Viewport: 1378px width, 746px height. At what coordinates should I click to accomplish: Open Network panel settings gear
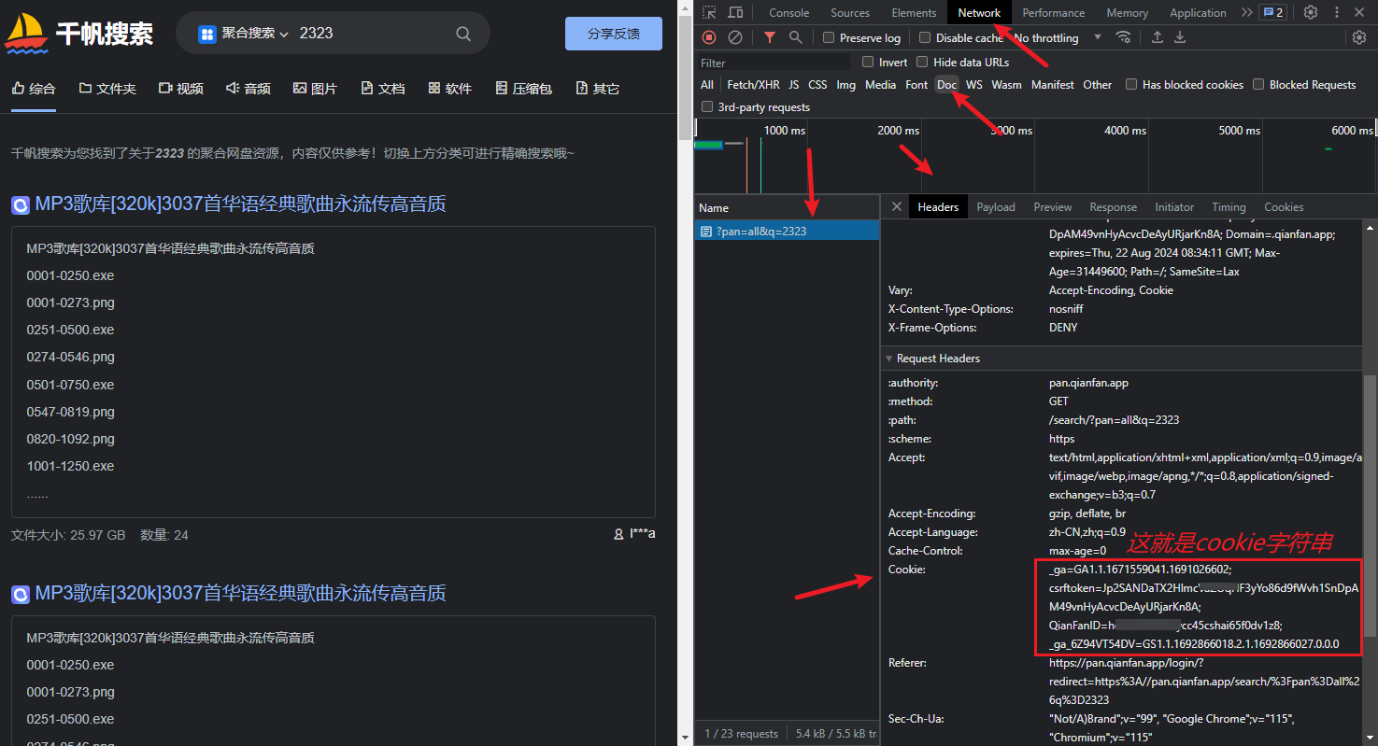[x=1359, y=37]
